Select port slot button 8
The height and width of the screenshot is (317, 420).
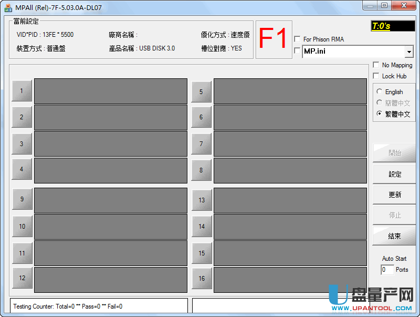coord(201,170)
